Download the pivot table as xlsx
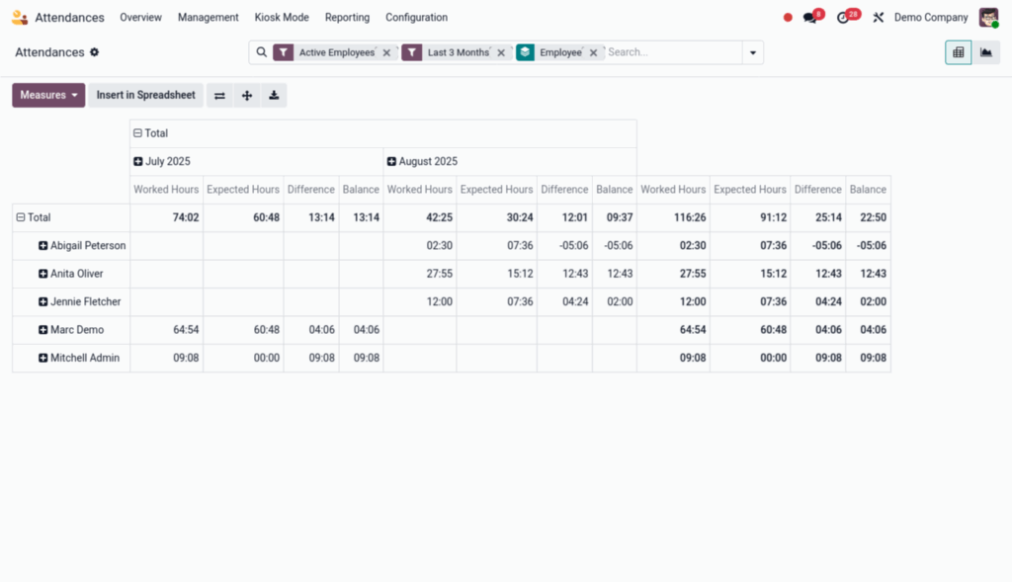This screenshot has height=582, width=1012. pos(273,96)
